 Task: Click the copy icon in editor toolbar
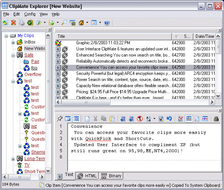pyautogui.click(x=104, y=119)
